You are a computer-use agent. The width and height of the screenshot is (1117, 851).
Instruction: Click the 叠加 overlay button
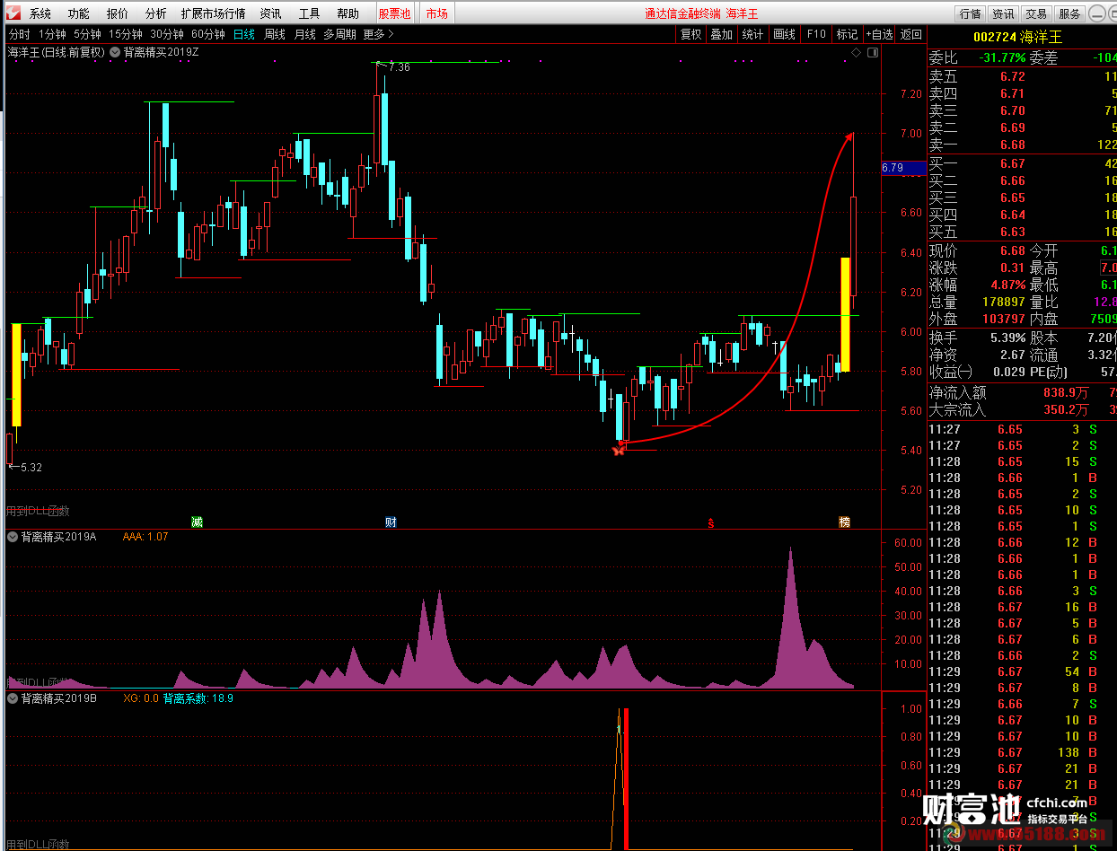pos(721,34)
